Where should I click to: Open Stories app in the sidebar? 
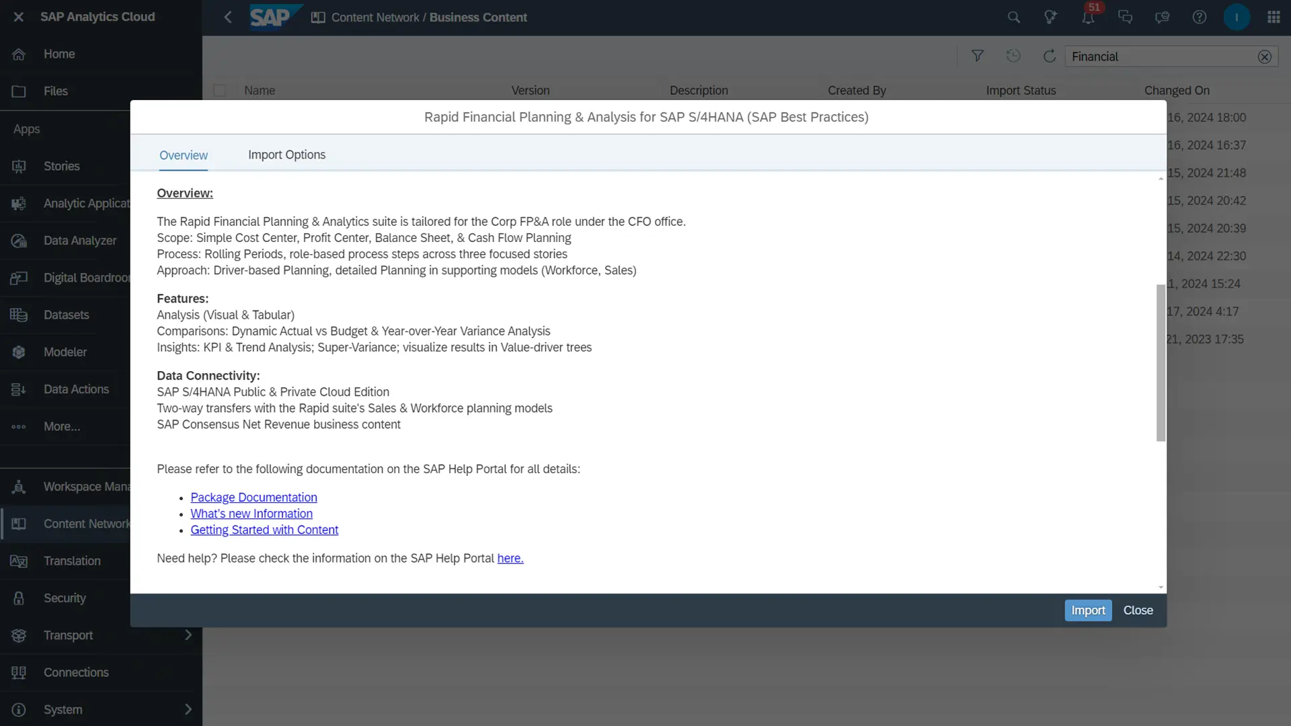[65, 166]
